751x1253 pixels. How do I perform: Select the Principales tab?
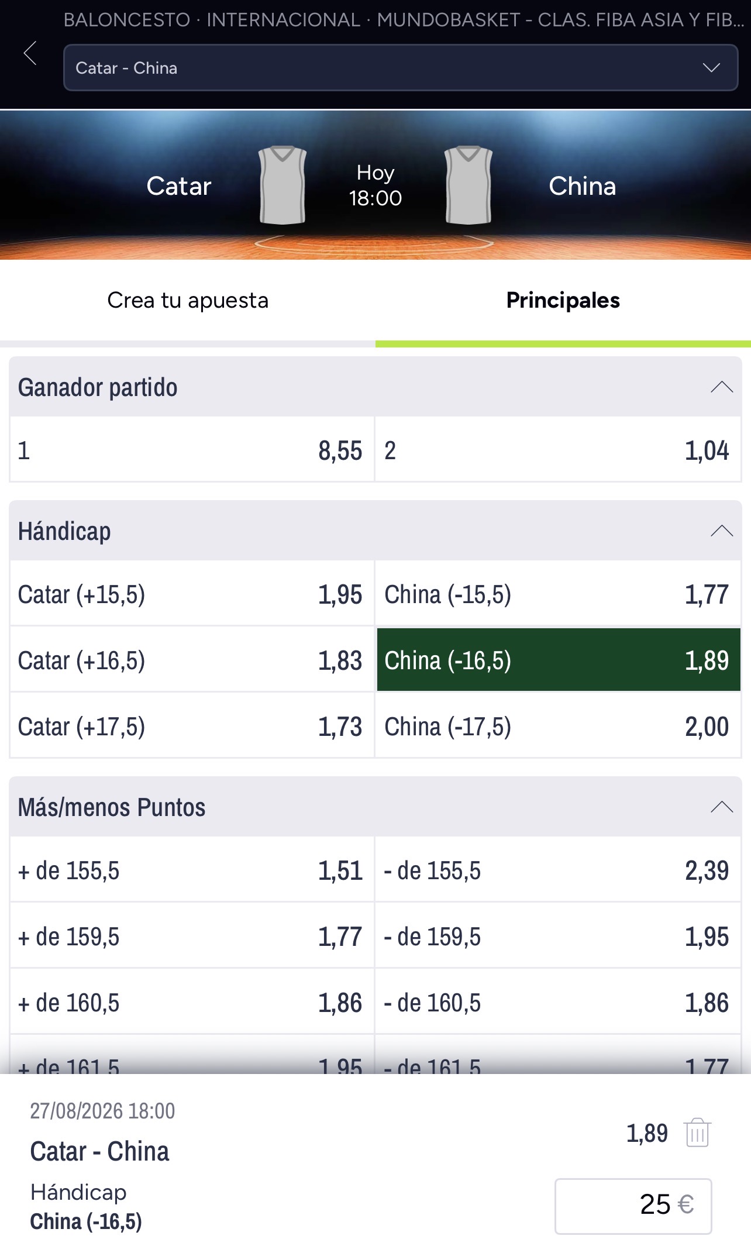(x=563, y=301)
